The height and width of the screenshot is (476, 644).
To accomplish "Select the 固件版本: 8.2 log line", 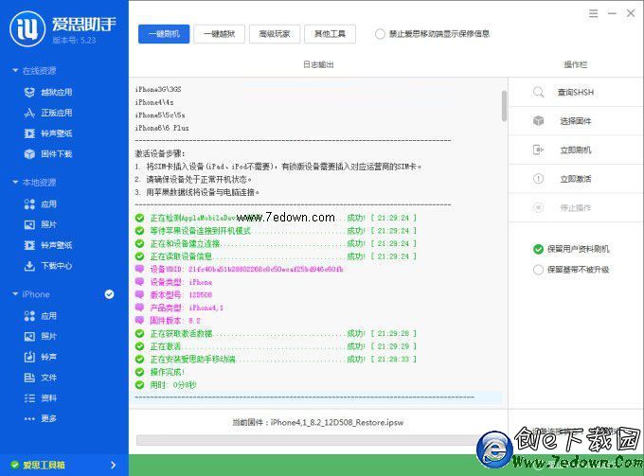I will click(168, 321).
